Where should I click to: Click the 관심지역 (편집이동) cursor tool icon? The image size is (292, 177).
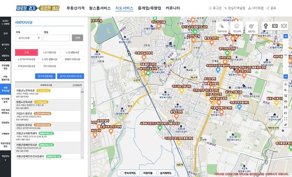222,27
